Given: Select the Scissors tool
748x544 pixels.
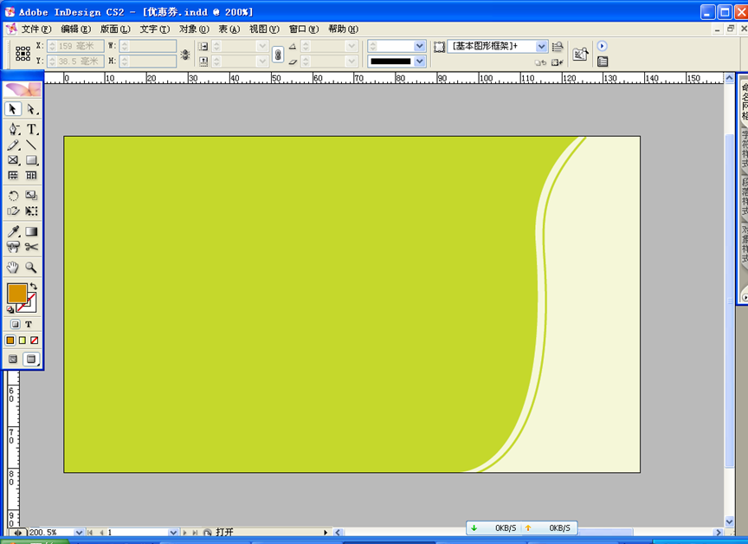Looking at the screenshot, I should click(32, 248).
